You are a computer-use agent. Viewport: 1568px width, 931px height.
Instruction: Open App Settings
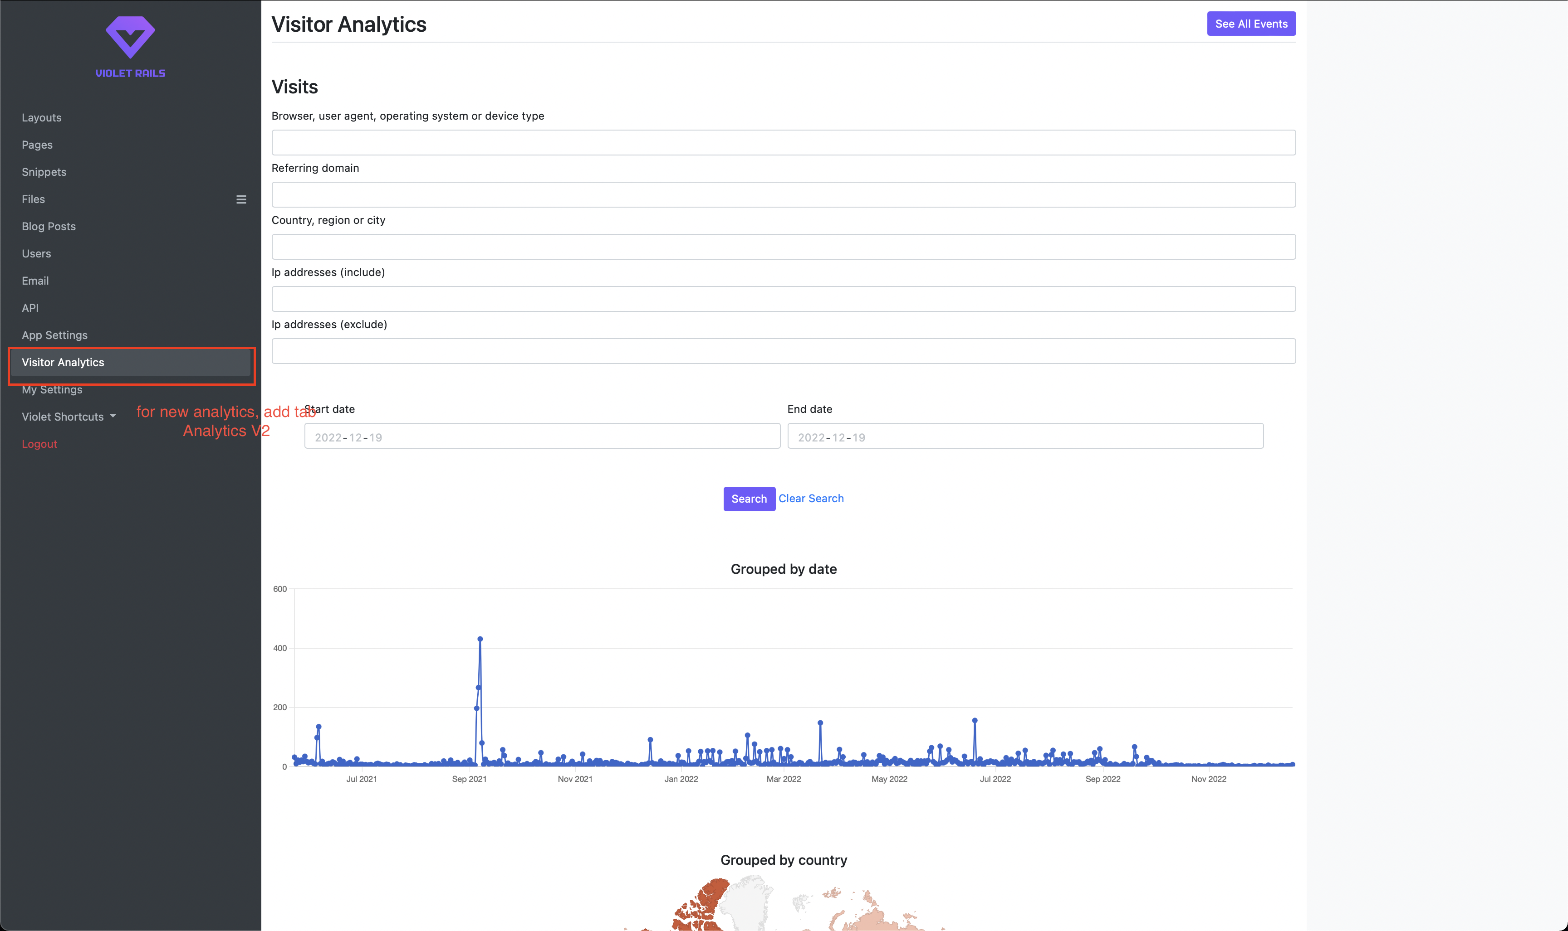coord(54,335)
